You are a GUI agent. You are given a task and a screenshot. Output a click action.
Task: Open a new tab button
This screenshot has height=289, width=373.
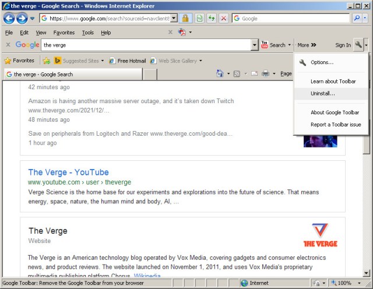[x=150, y=74]
